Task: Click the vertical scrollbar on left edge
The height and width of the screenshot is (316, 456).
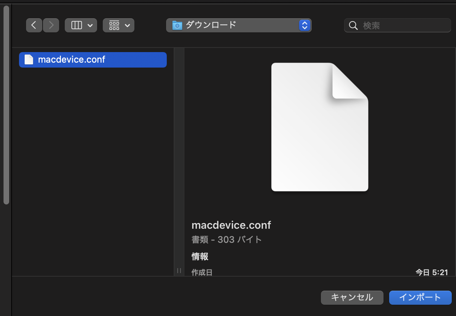Action: [x=6, y=105]
